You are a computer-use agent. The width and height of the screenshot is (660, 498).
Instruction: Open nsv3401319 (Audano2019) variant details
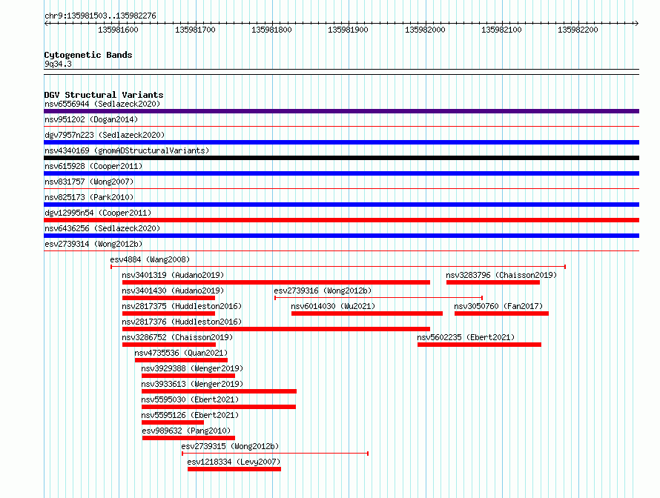pos(173,275)
